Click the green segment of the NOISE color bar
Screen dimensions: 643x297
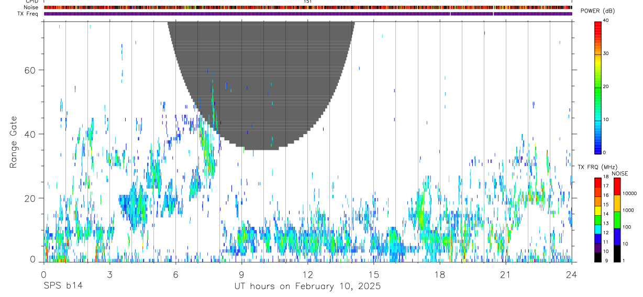pos(617,220)
